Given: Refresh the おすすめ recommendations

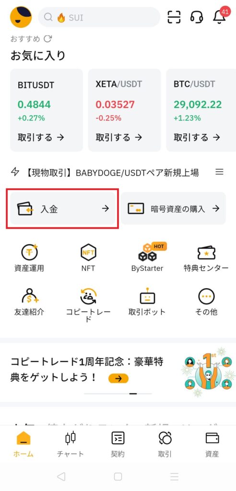Looking at the screenshot, I should coord(47,39).
